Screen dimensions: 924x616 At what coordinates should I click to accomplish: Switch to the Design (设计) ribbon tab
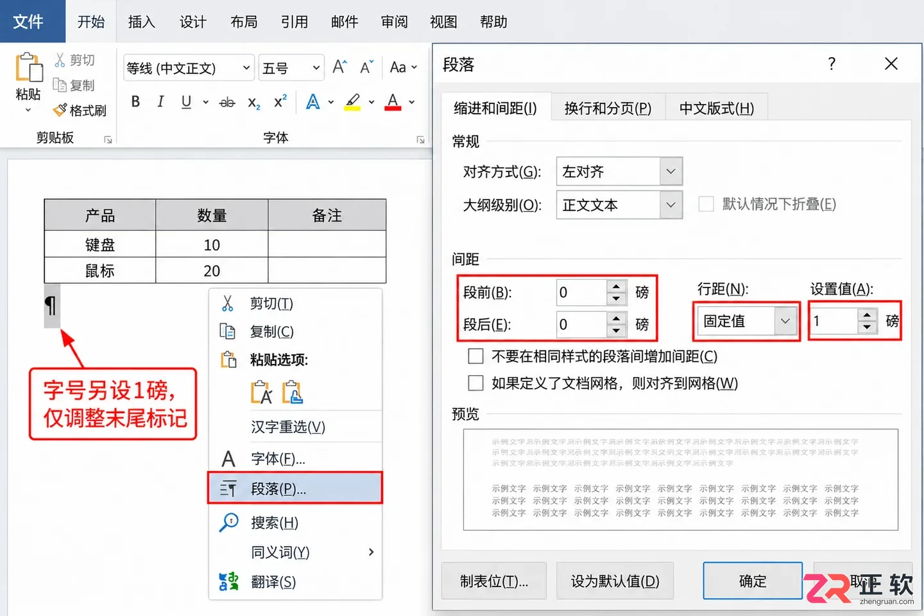pyautogui.click(x=193, y=22)
